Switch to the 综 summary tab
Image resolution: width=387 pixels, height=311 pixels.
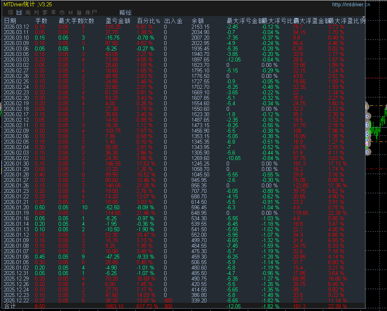[x=11, y=13]
